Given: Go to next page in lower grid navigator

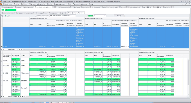Looking at the screenshot, I should pos(21,97).
